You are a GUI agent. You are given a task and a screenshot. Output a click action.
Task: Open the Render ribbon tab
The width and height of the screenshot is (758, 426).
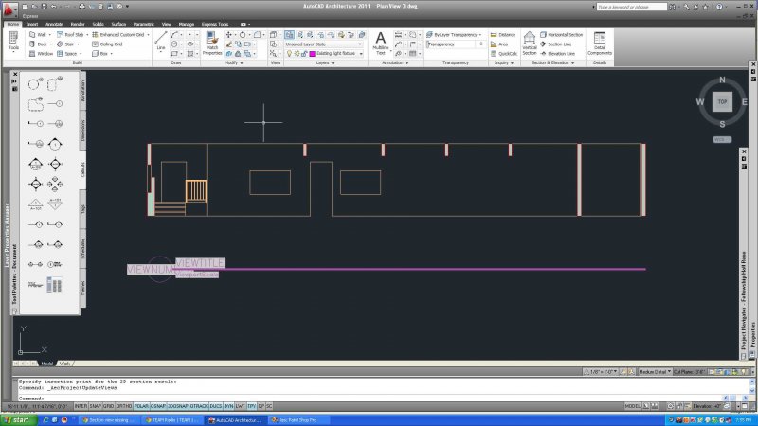pos(78,24)
